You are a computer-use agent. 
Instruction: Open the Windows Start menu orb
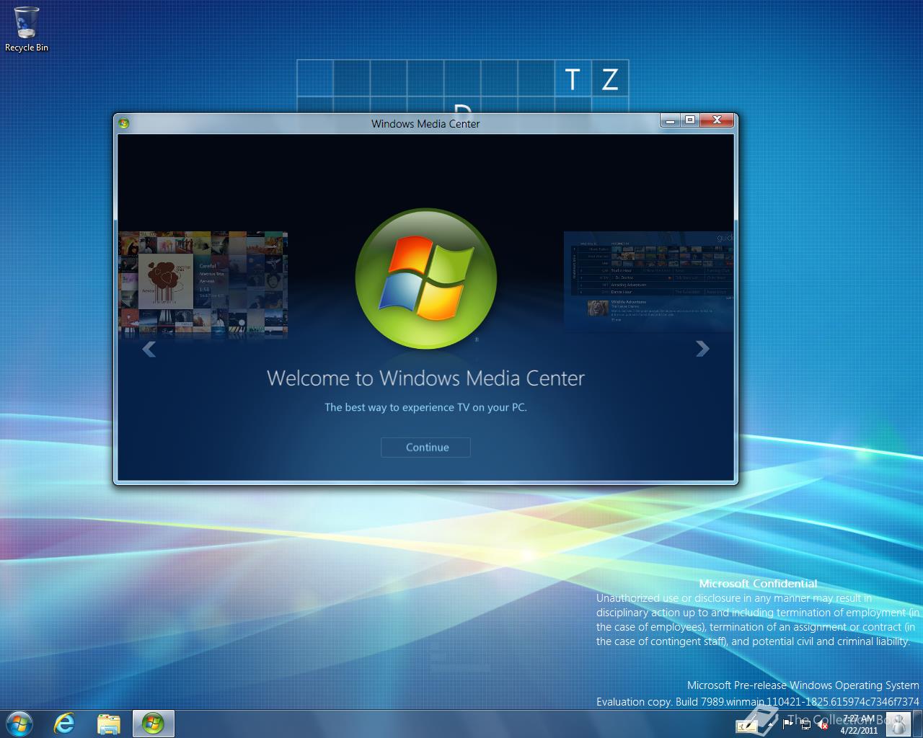click(18, 723)
